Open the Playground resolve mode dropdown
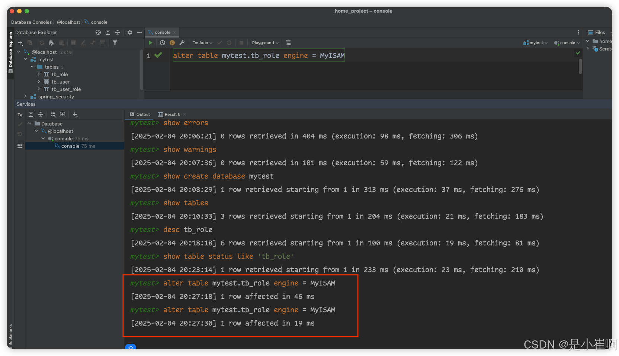This screenshot has width=619, height=356. 265,43
